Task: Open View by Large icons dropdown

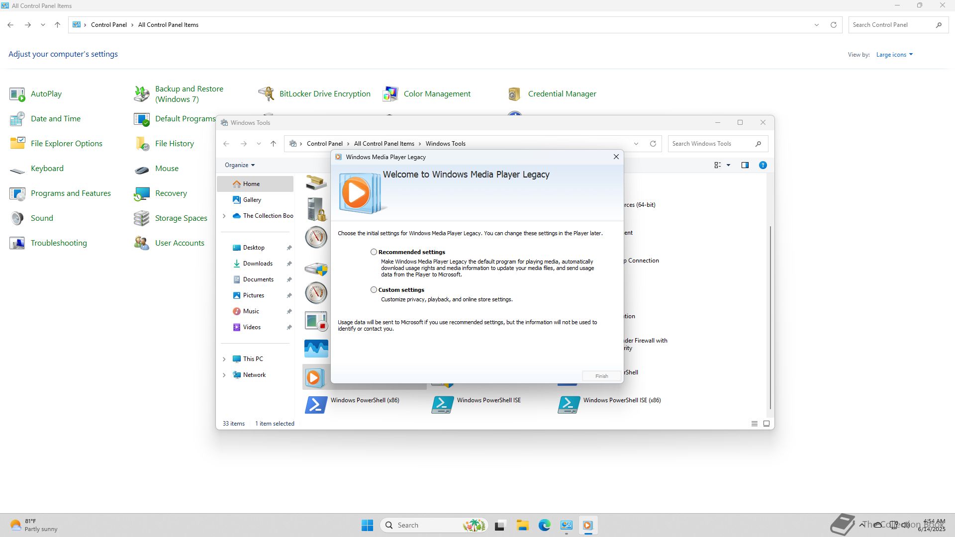Action: pyautogui.click(x=894, y=55)
